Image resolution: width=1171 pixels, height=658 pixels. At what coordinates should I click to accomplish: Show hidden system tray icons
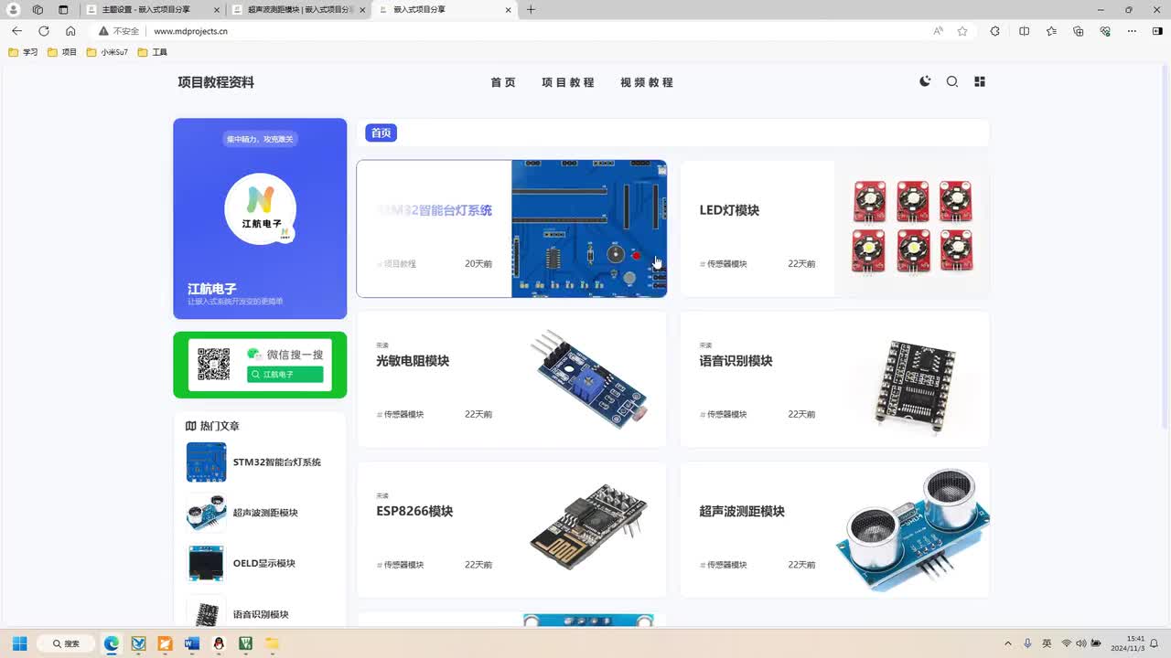point(1008,643)
